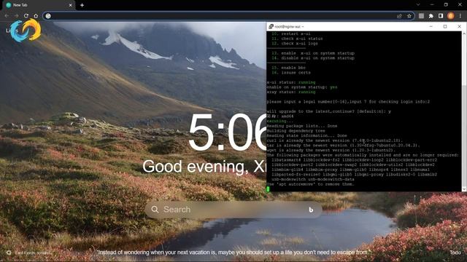
Task: Open the PuTTY terminal window icon menu
Action: coord(271,26)
